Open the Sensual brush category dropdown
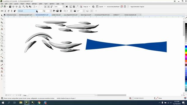Viewport: 187px width, 105px height. point(27,11)
